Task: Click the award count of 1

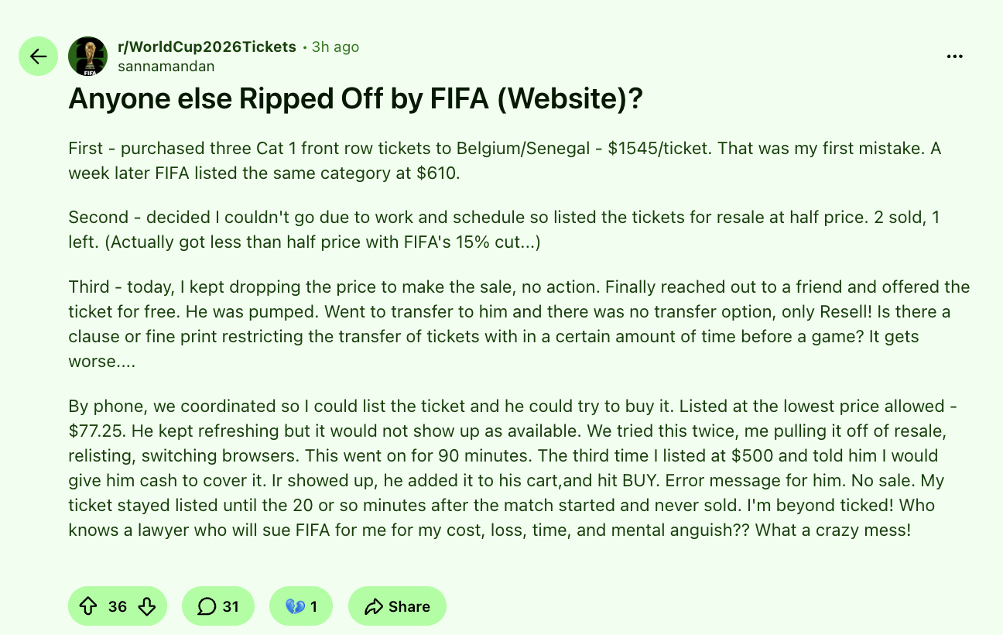Action: click(313, 606)
